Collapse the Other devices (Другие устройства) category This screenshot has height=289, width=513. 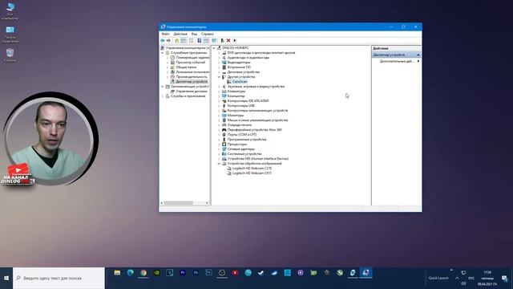[219, 77]
